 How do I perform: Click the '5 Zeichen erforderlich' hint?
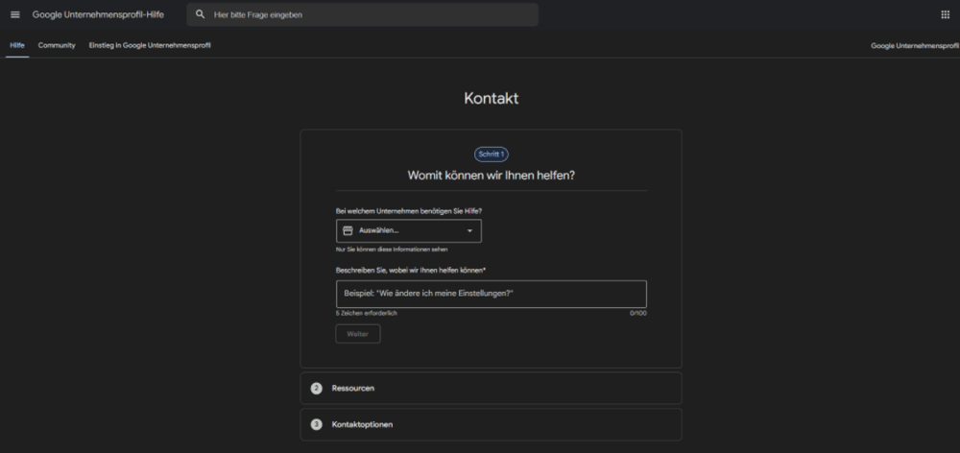(366, 314)
